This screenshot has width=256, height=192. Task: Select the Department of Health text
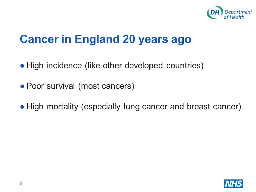pos(238,14)
